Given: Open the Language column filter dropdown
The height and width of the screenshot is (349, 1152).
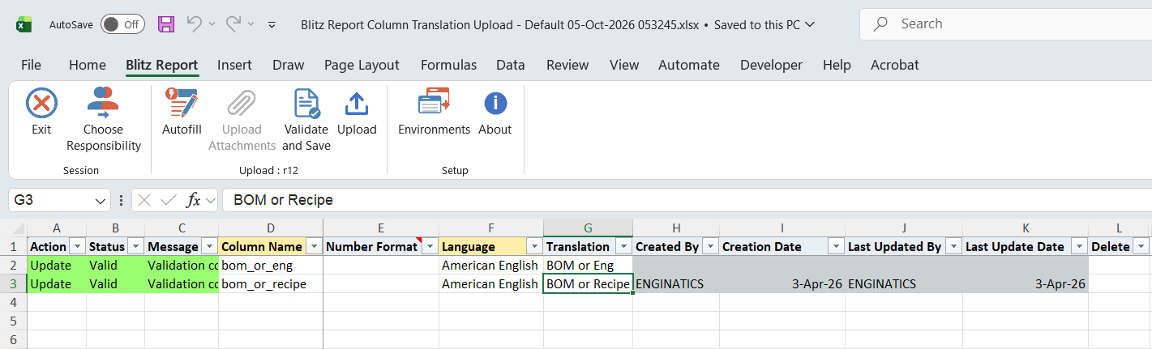Looking at the screenshot, I should point(533,246).
